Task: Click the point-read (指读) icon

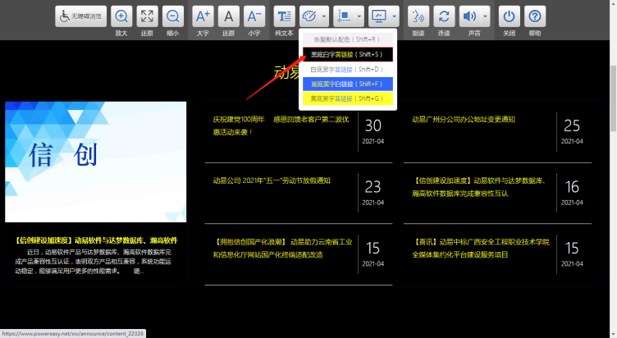Action: tap(418, 16)
